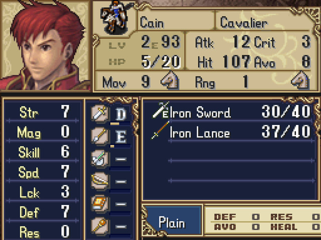
Task: Click the HP 5/20 value
Action: coord(161,61)
